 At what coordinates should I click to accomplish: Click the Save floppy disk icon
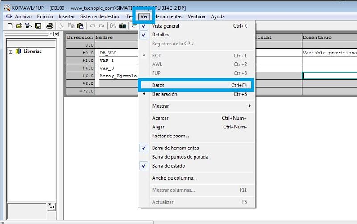click(x=38, y=26)
